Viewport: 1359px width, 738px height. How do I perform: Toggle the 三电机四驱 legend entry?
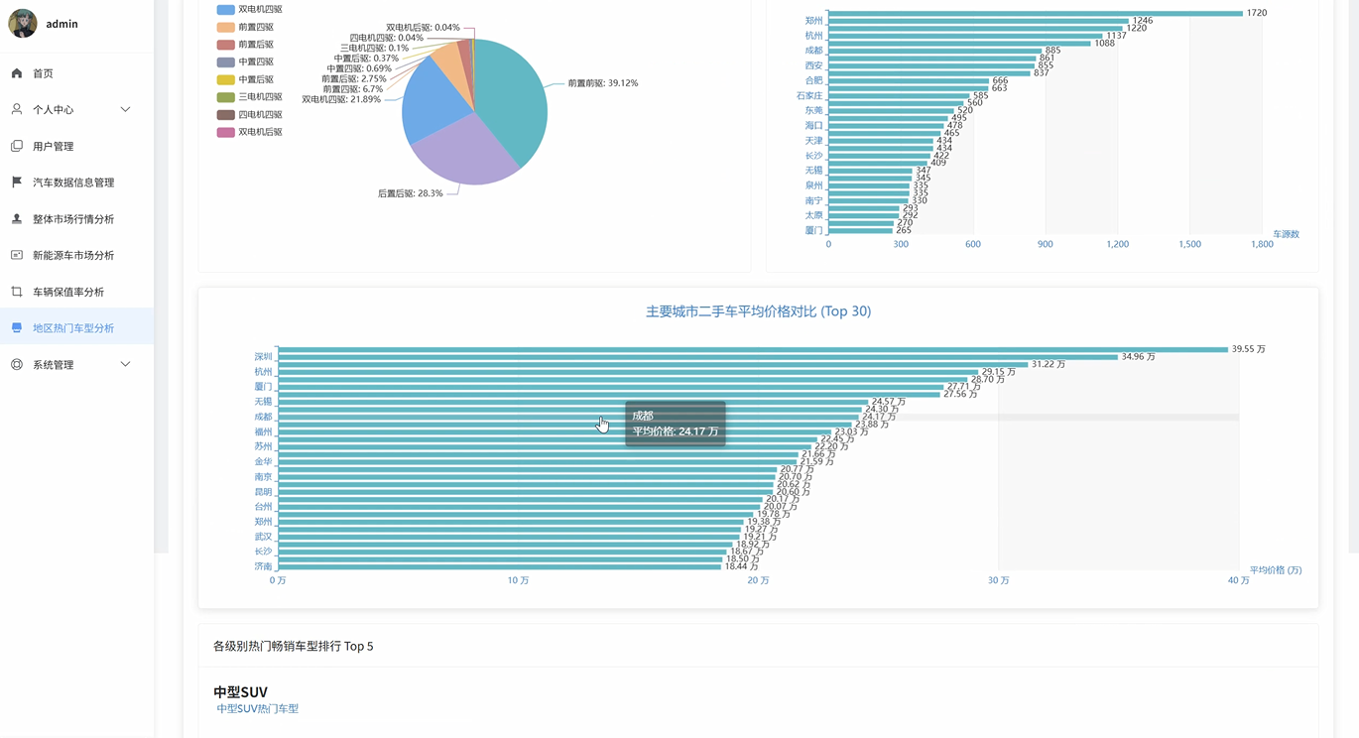[x=250, y=97]
